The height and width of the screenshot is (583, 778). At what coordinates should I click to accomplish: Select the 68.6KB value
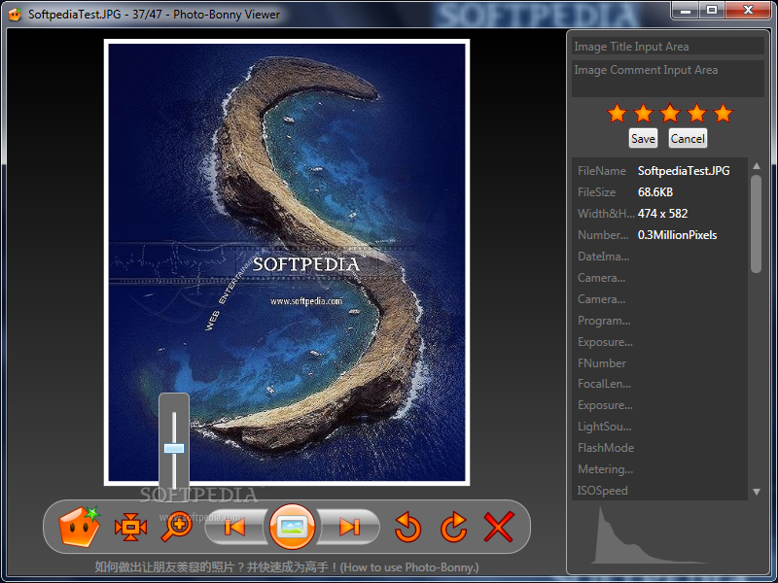pos(655,192)
